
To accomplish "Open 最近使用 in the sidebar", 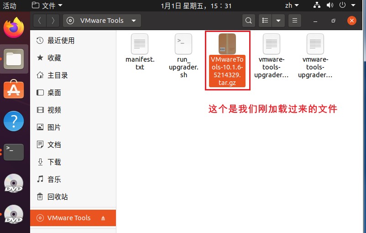I will (x=73, y=41).
